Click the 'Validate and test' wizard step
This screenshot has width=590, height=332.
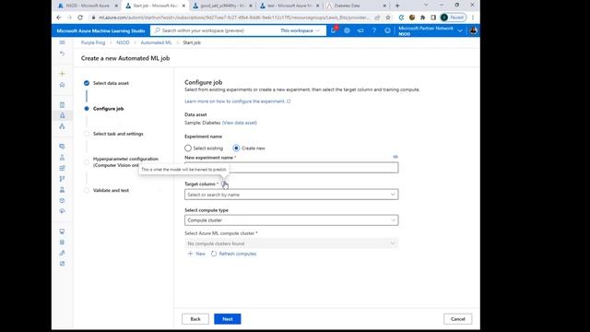(x=111, y=191)
